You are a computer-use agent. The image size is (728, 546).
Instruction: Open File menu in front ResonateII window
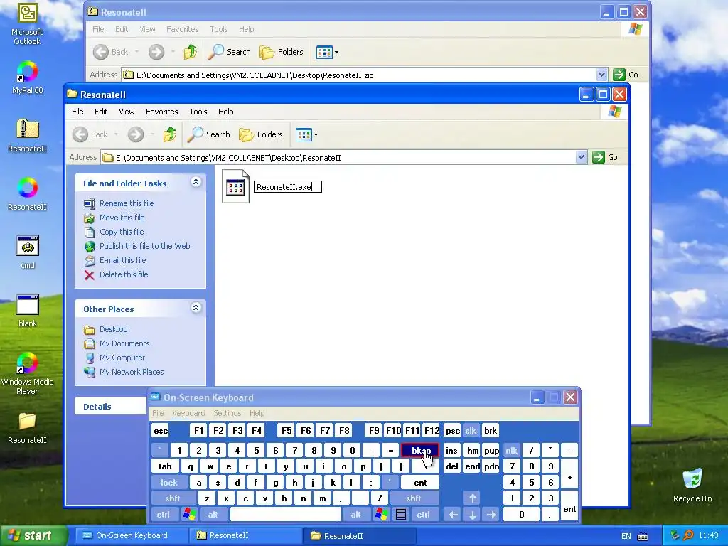pyautogui.click(x=77, y=112)
